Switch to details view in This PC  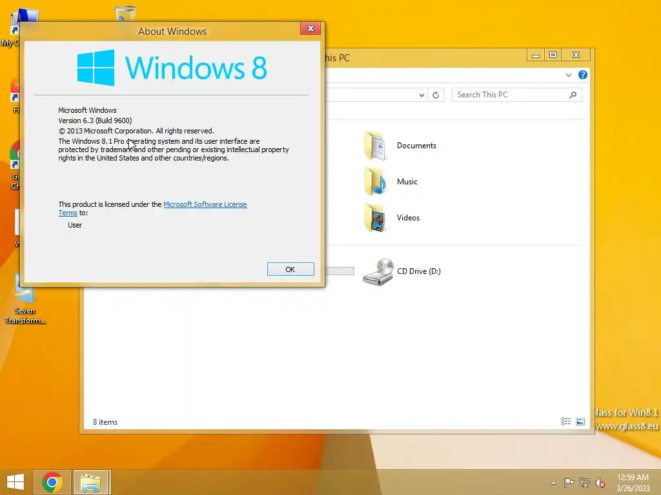565,422
